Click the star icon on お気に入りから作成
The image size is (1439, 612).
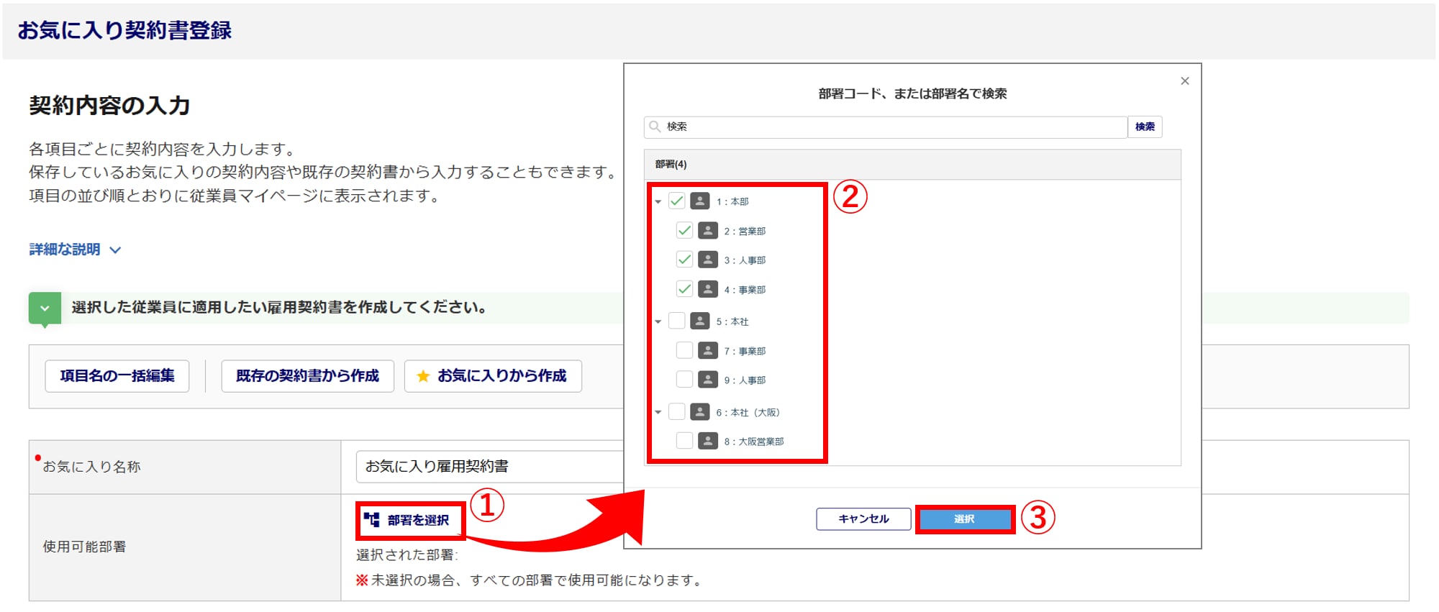pyautogui.click(x=423, y=376)
